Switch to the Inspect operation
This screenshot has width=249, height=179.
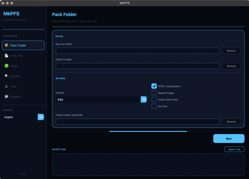pos(23,76)
